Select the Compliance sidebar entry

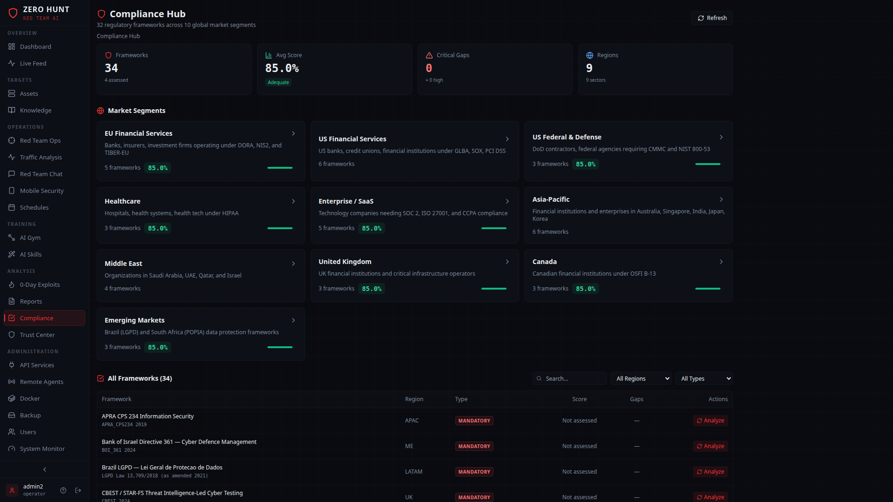pyautogui.click(x=38, y=318)
